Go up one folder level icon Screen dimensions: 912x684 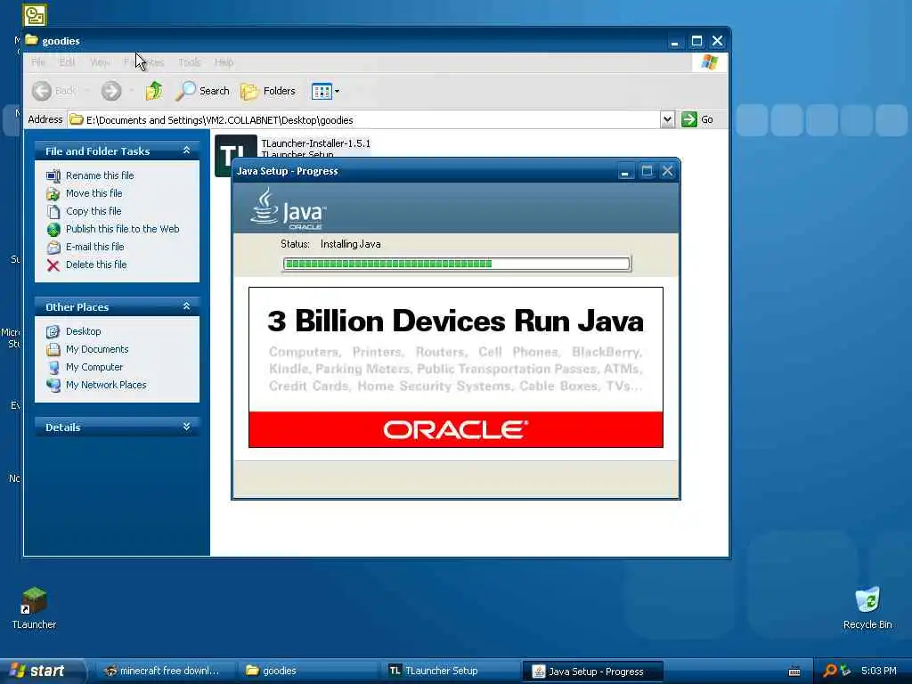(x=154, y=91)
